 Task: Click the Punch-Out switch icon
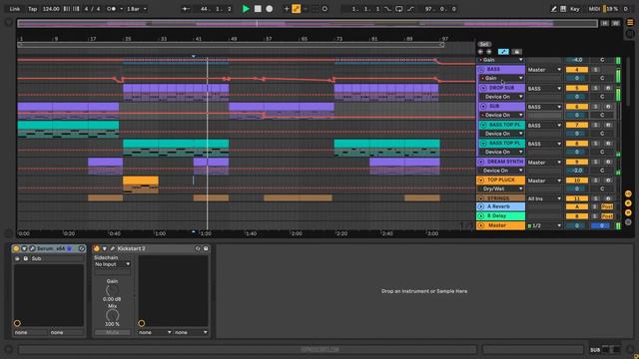(410, 9)
